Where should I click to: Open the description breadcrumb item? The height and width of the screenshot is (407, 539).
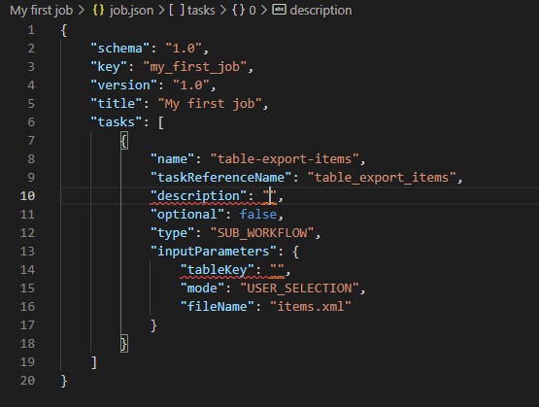click(x=320, y=11)
